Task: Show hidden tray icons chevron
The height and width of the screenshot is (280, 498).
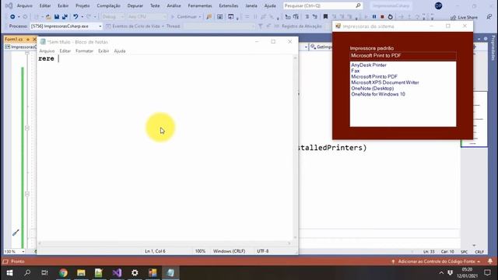Action: click(x=441, y=273)
